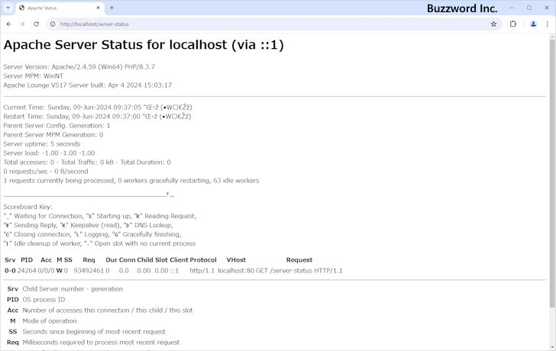Close the Apache Status tab
This screenshot has height=351, width=556.
coord(99,8)
